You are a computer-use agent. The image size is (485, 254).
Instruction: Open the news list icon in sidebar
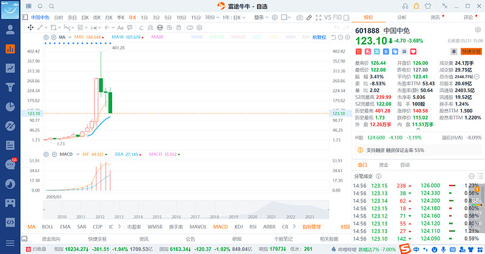pos(10,145)
